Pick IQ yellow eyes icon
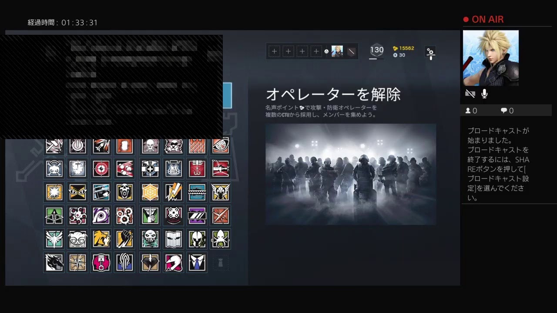This screenshot has height=313, width=557. coord(78,192)
